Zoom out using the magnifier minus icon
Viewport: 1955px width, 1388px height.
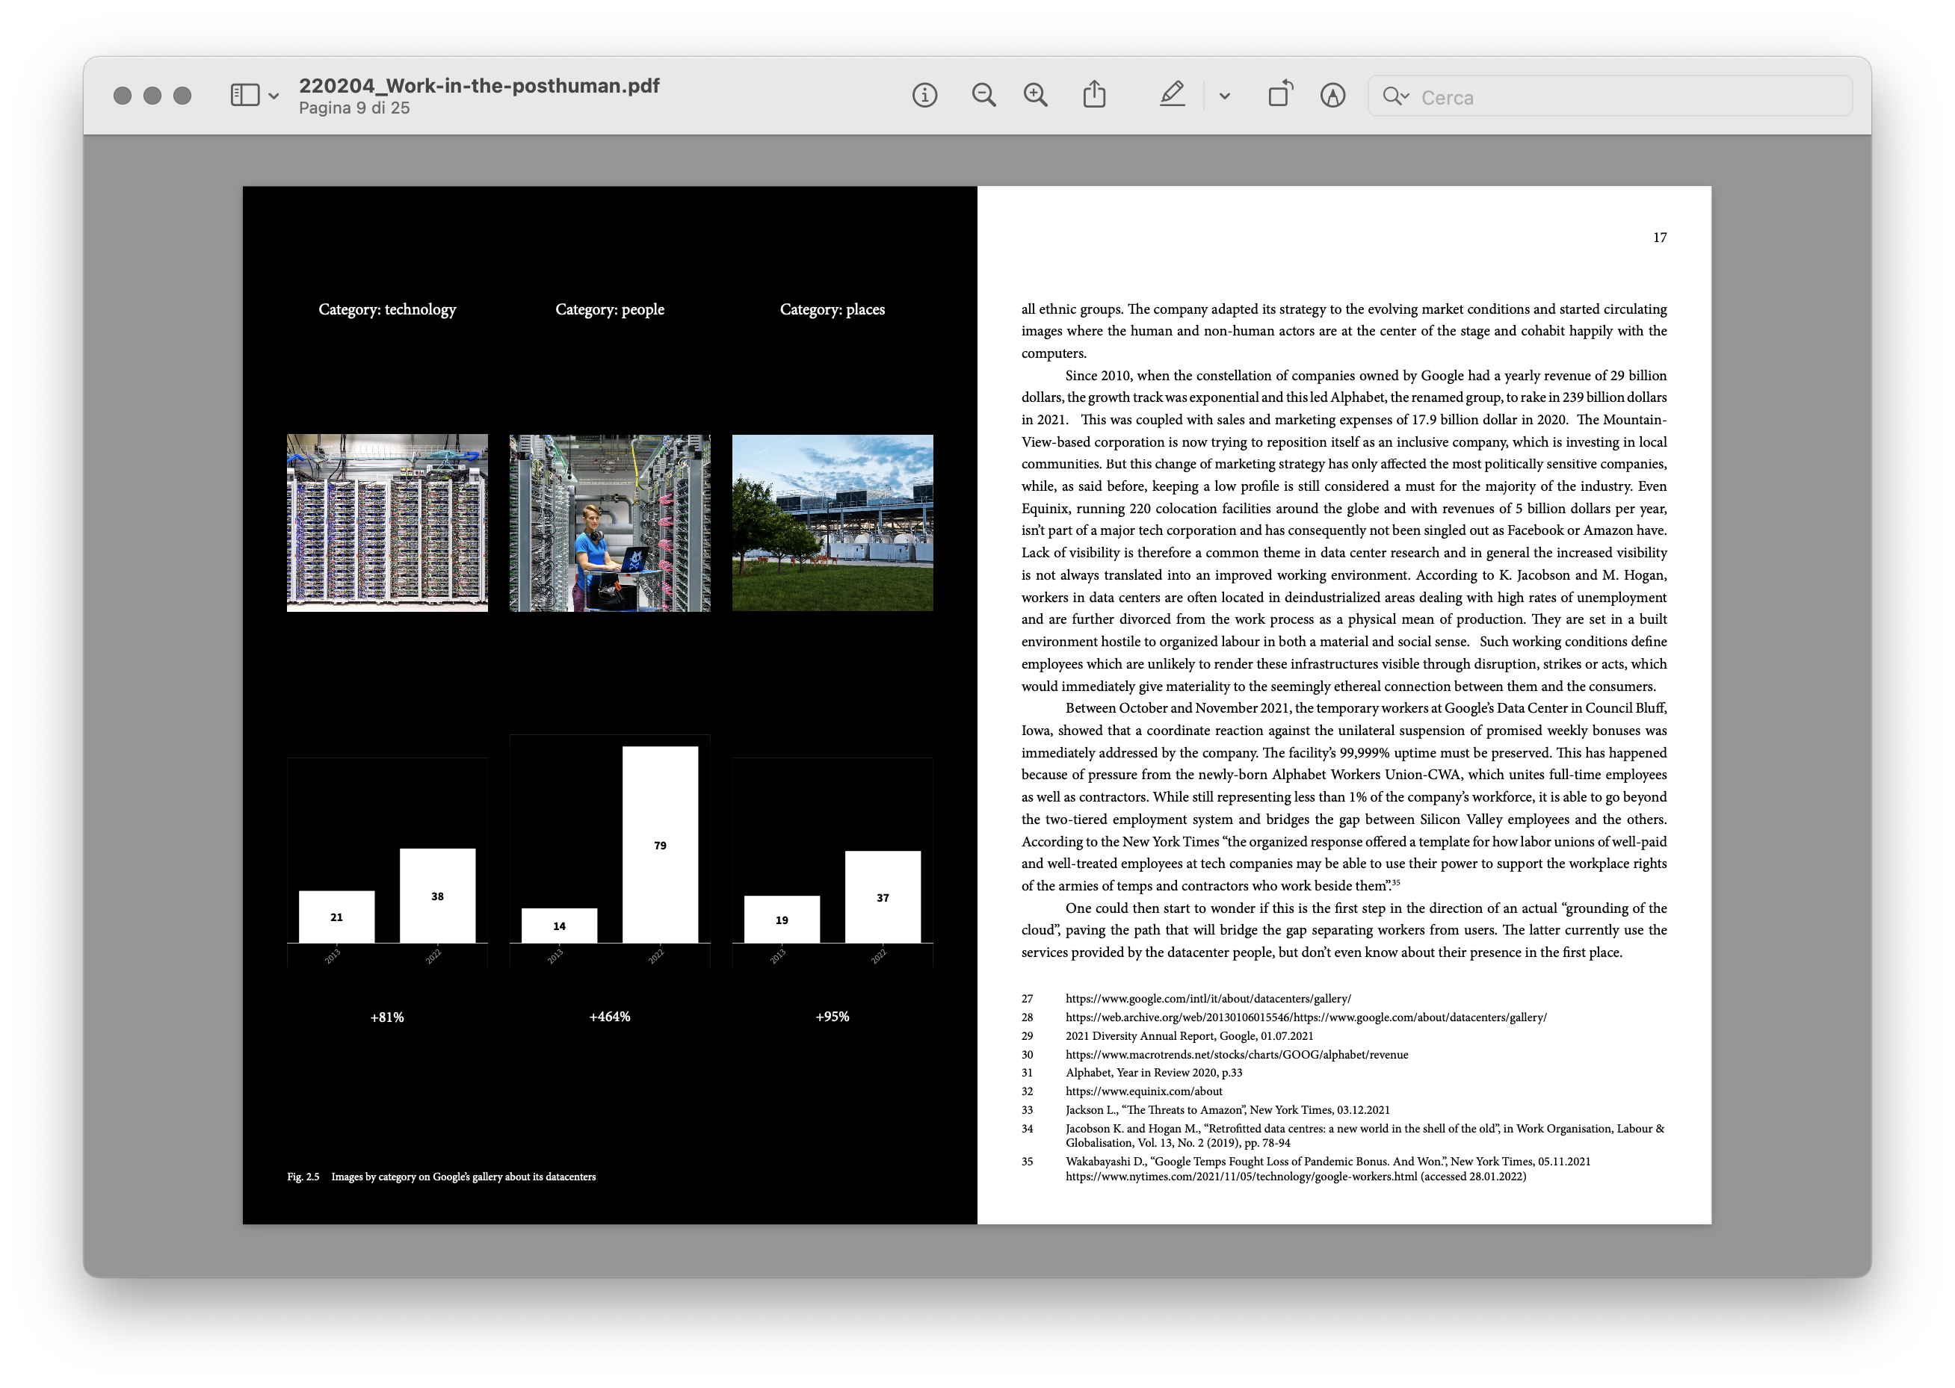[983, 95]
